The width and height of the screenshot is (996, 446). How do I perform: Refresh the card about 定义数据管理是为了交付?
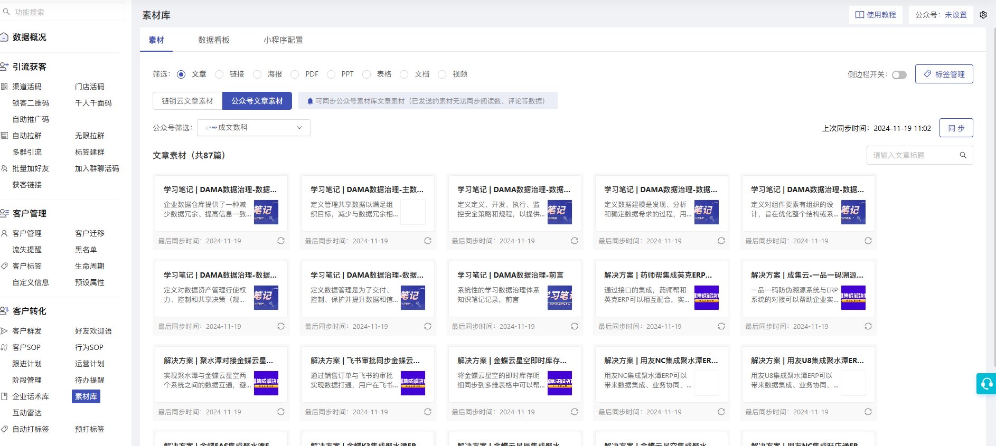(x=428, y=326)
